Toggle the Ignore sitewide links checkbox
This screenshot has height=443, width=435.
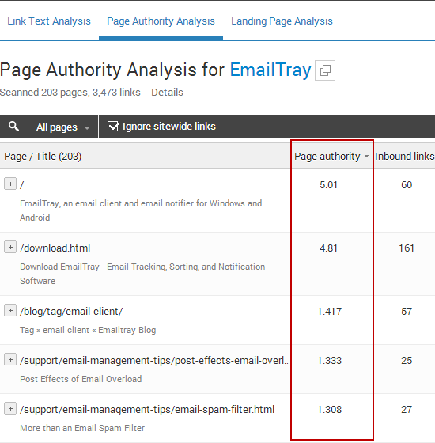coord(112,127)
